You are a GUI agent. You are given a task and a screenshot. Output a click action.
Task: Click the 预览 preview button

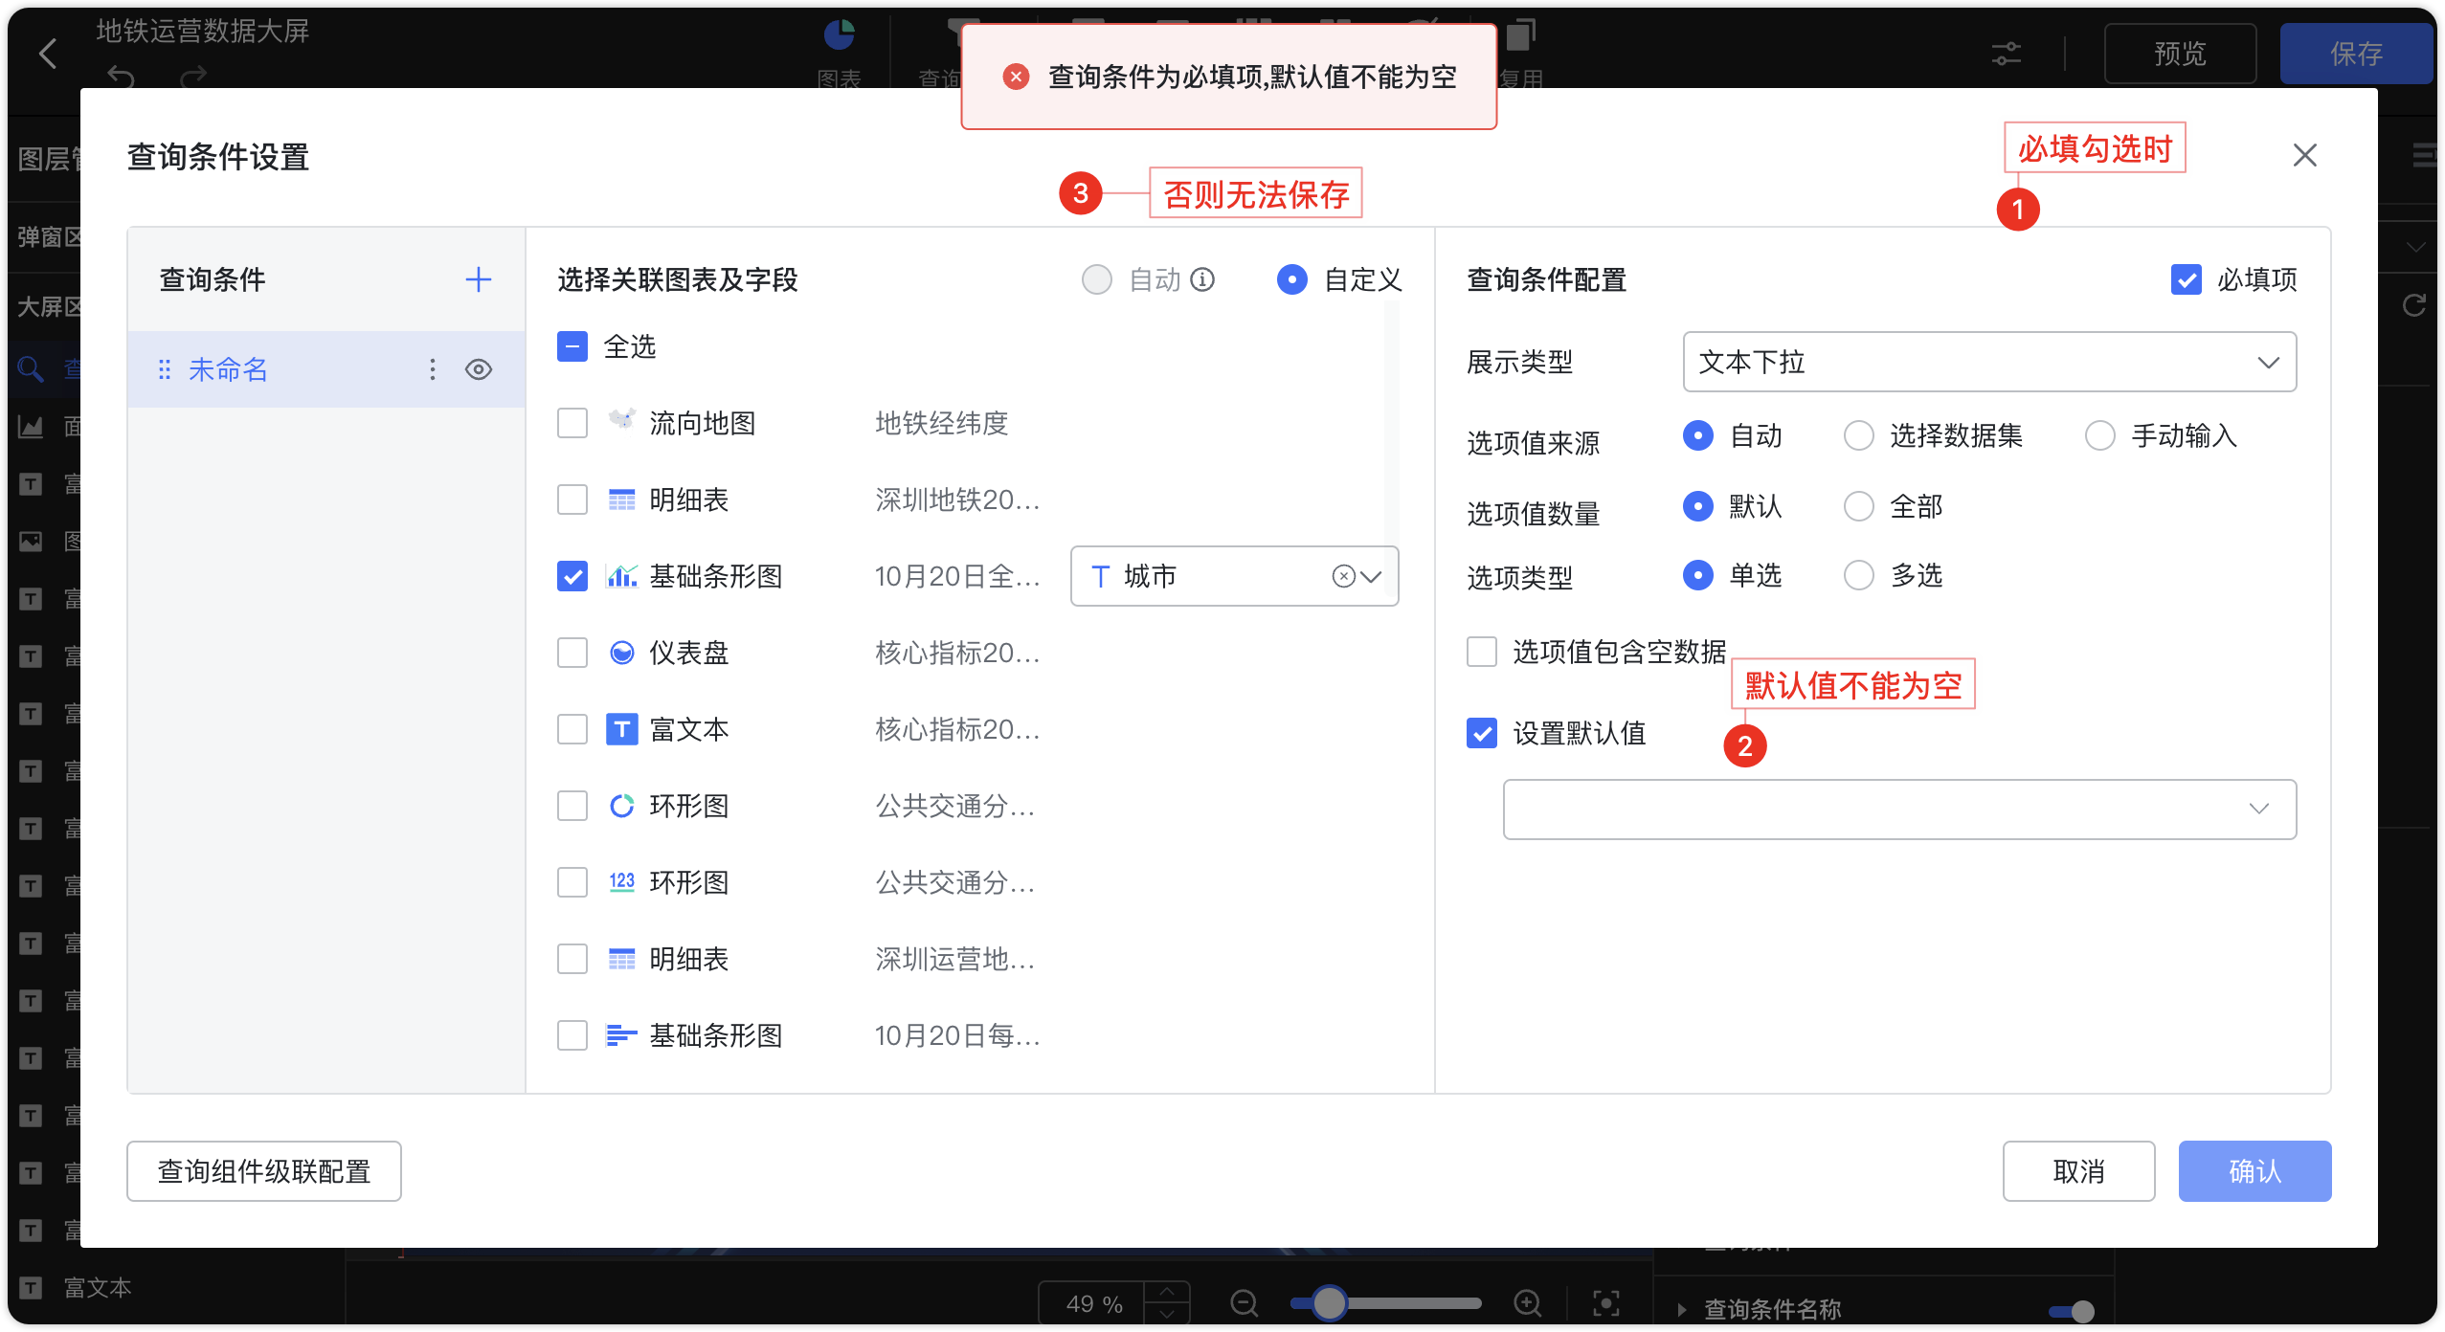2180,54
